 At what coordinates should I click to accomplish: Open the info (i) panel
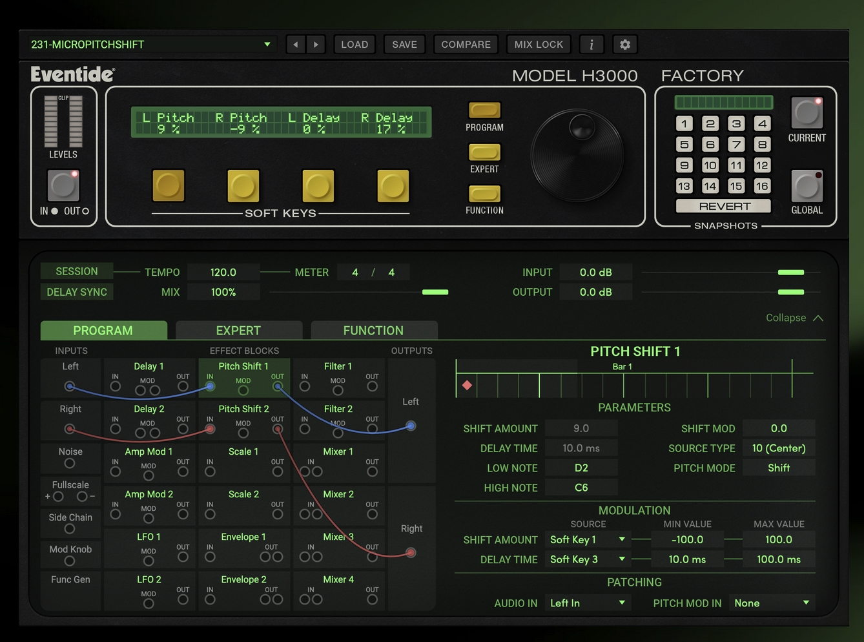[591, 45]
